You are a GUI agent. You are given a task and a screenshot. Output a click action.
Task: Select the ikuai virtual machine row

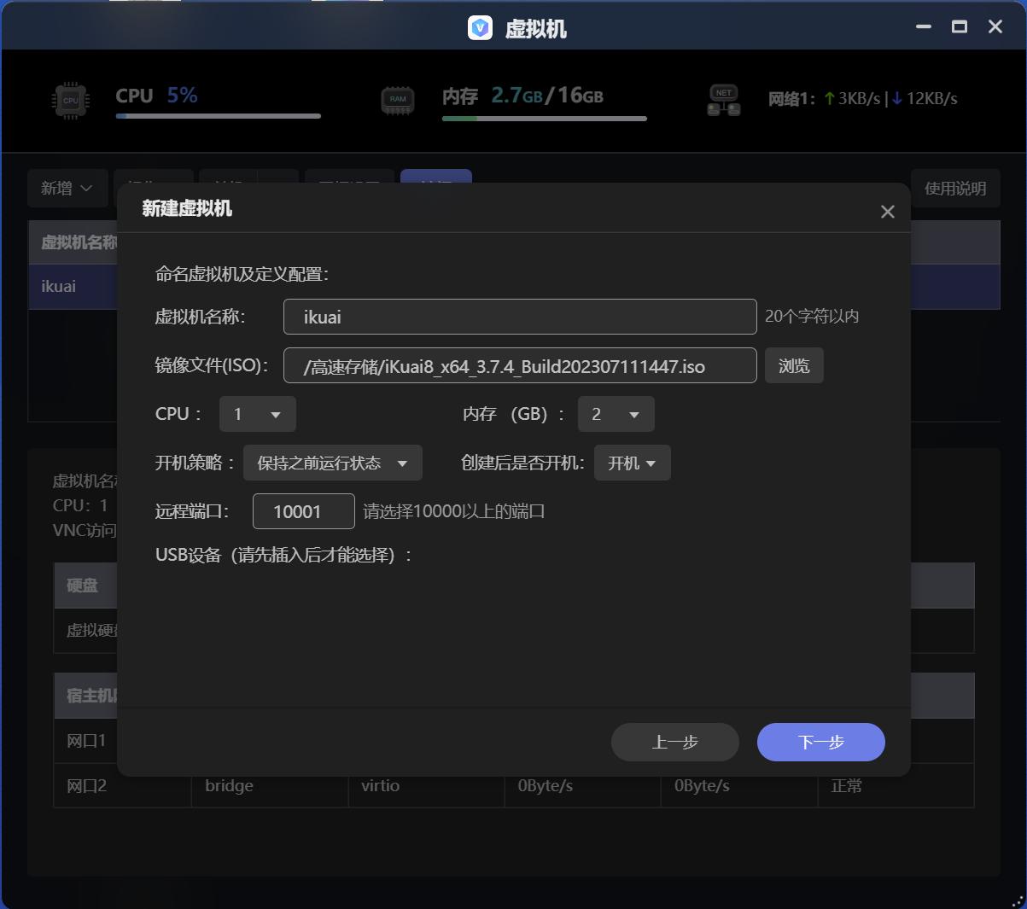(58, 286)
